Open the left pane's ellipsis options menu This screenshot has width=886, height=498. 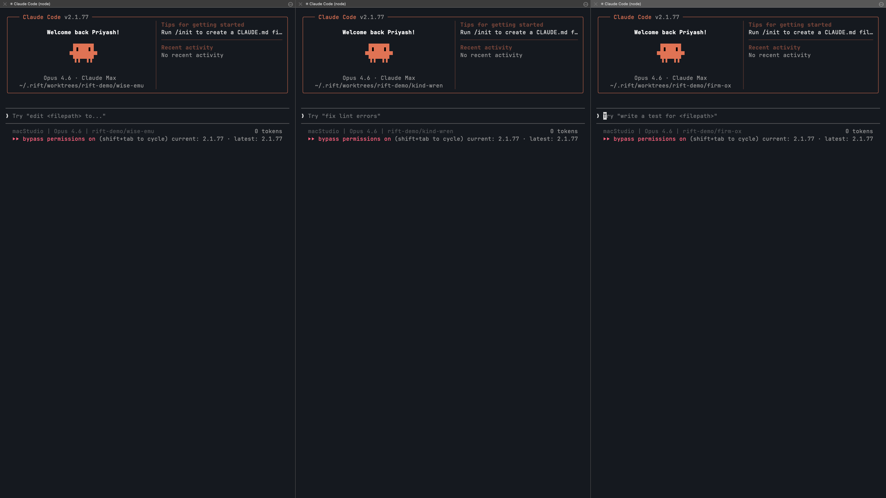(x=290, y=4)
